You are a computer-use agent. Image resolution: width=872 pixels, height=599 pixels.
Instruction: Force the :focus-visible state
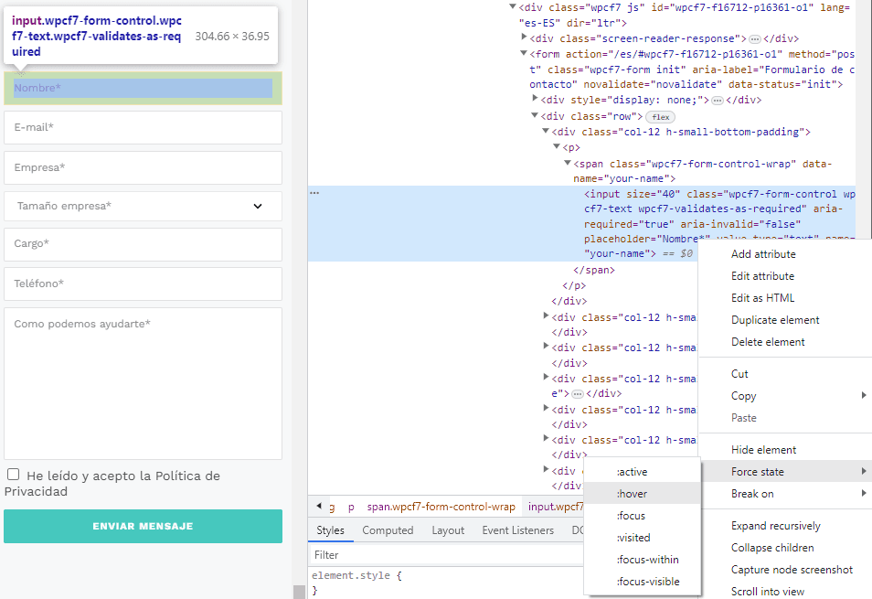pos(643,582)
